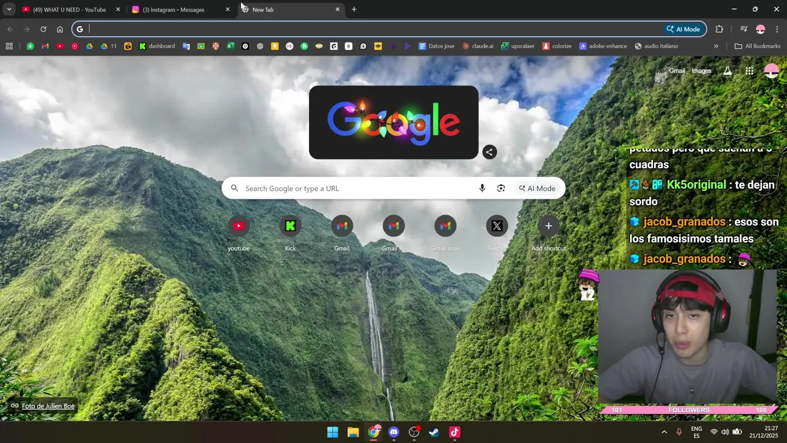Open the Excel bookmark icon
The image size is (787, 443).
pos(231,46)
